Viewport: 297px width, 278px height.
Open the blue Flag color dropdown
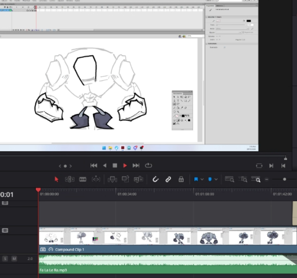(x=202, y=179)
